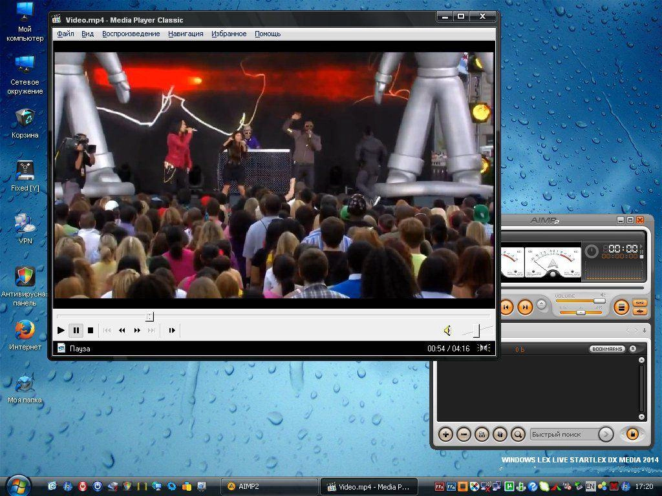Viewport: 662px width, 496px height.
Task: Open the Вид menu
Action: tap(88, 34)
